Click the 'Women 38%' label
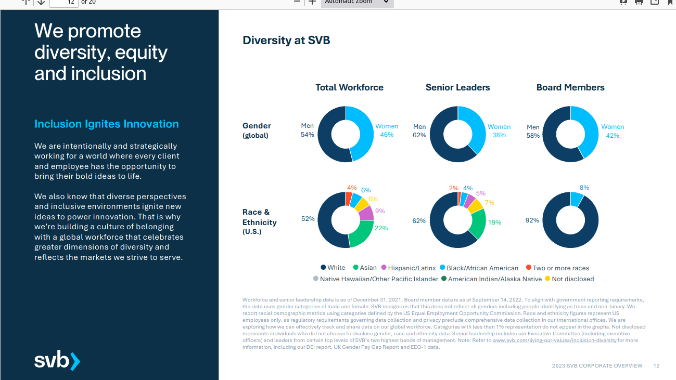Viewport: 676px width, 380px height. click(499, 130)
